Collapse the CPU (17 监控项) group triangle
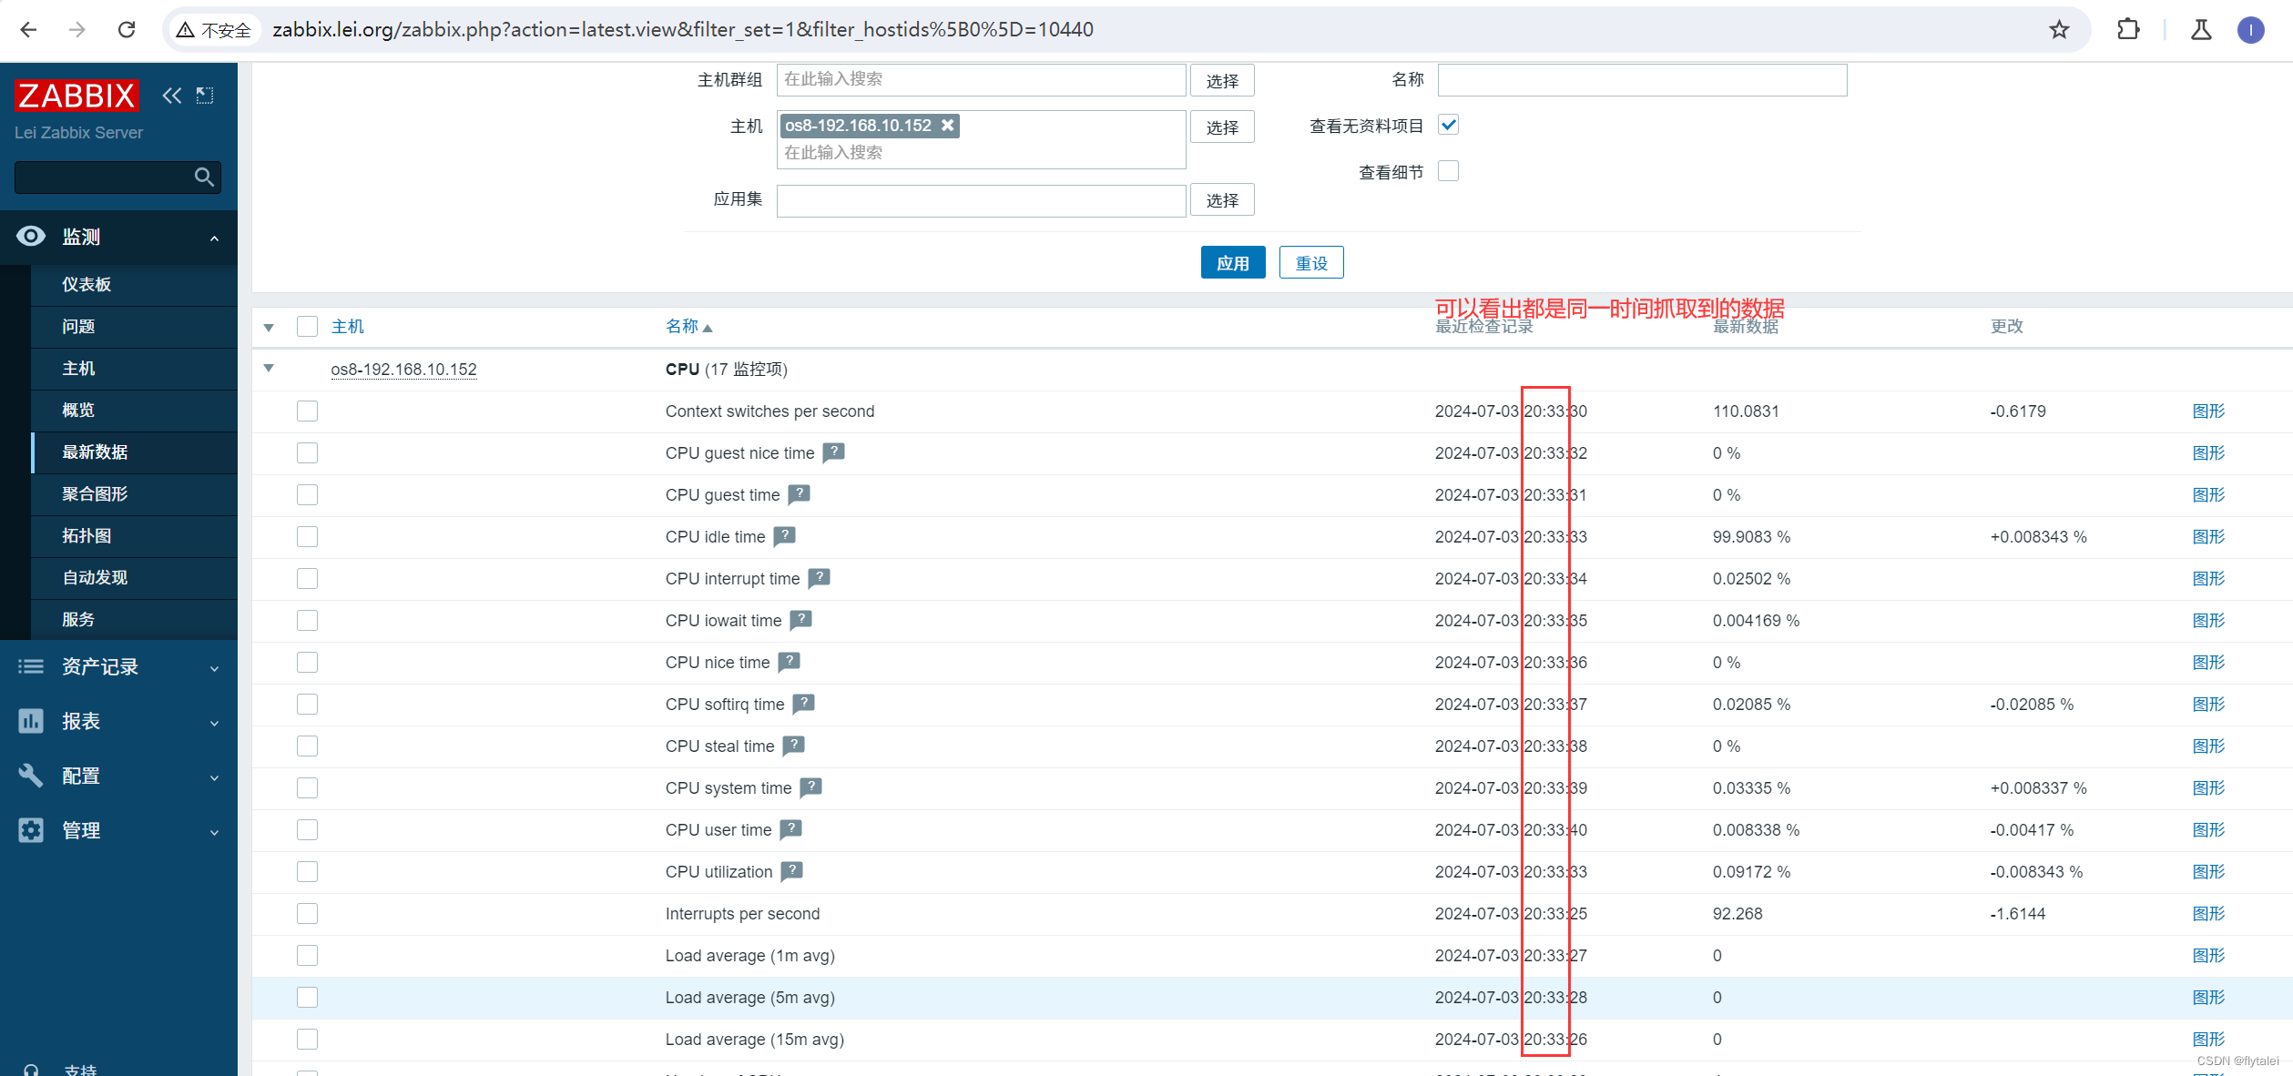Screen dimensions: 2293x1076 click(269, 369)
